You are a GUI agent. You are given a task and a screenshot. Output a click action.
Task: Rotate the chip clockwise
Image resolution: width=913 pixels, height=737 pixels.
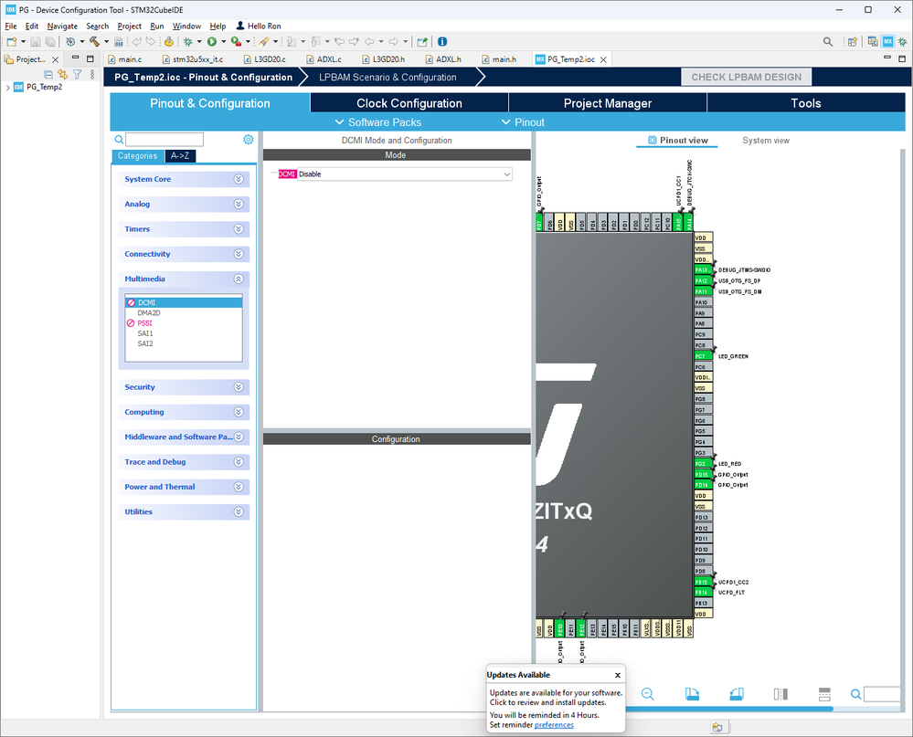[x=692, y=694]
